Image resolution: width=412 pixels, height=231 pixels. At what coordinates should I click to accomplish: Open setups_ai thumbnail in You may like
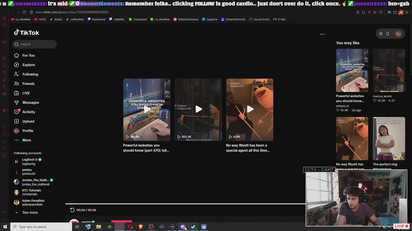352,70
